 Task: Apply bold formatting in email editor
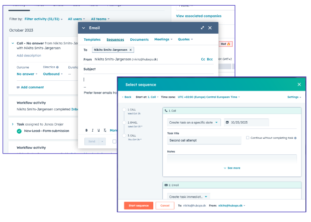tap(86, 130)
